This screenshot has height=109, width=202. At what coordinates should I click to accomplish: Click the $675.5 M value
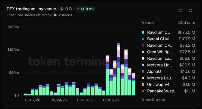click(x=186, y=32)
